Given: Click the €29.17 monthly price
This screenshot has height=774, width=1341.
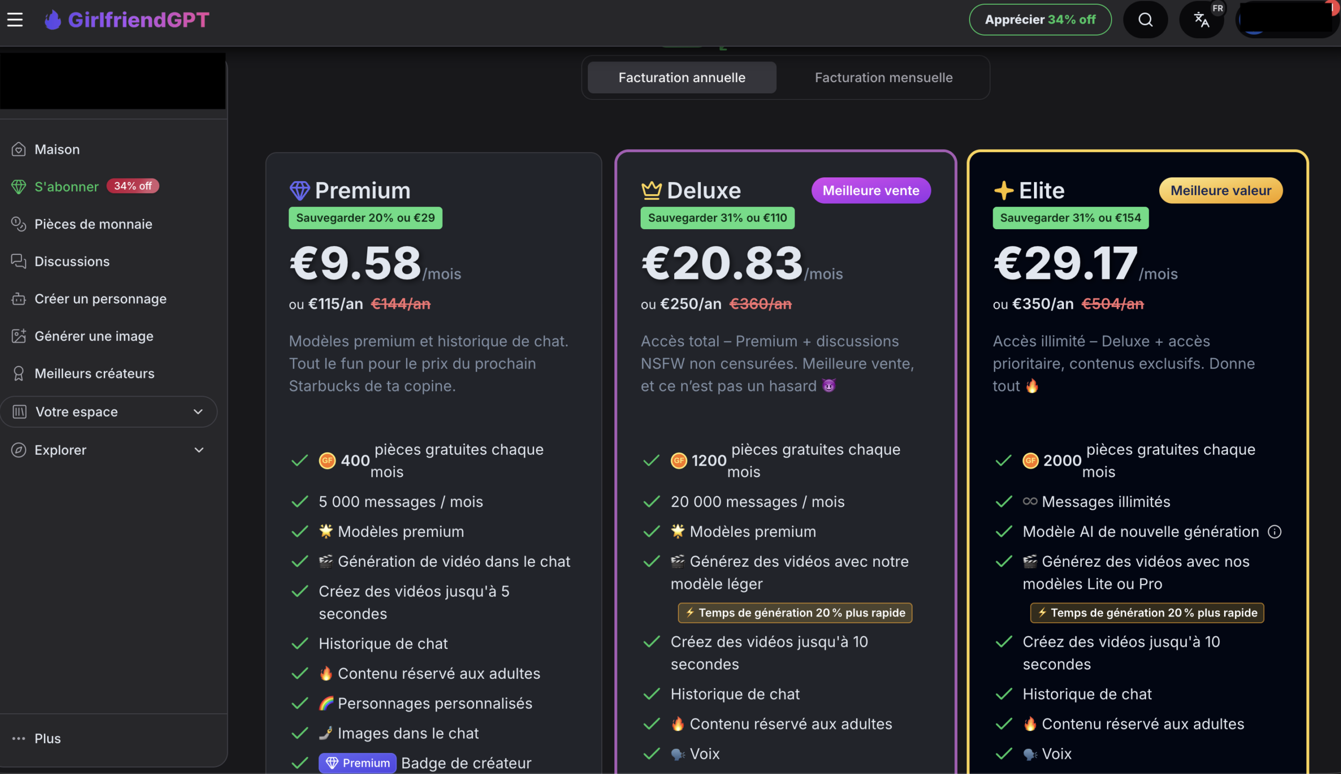Looking at the screenshot, I should click(x=1065, y=263).
